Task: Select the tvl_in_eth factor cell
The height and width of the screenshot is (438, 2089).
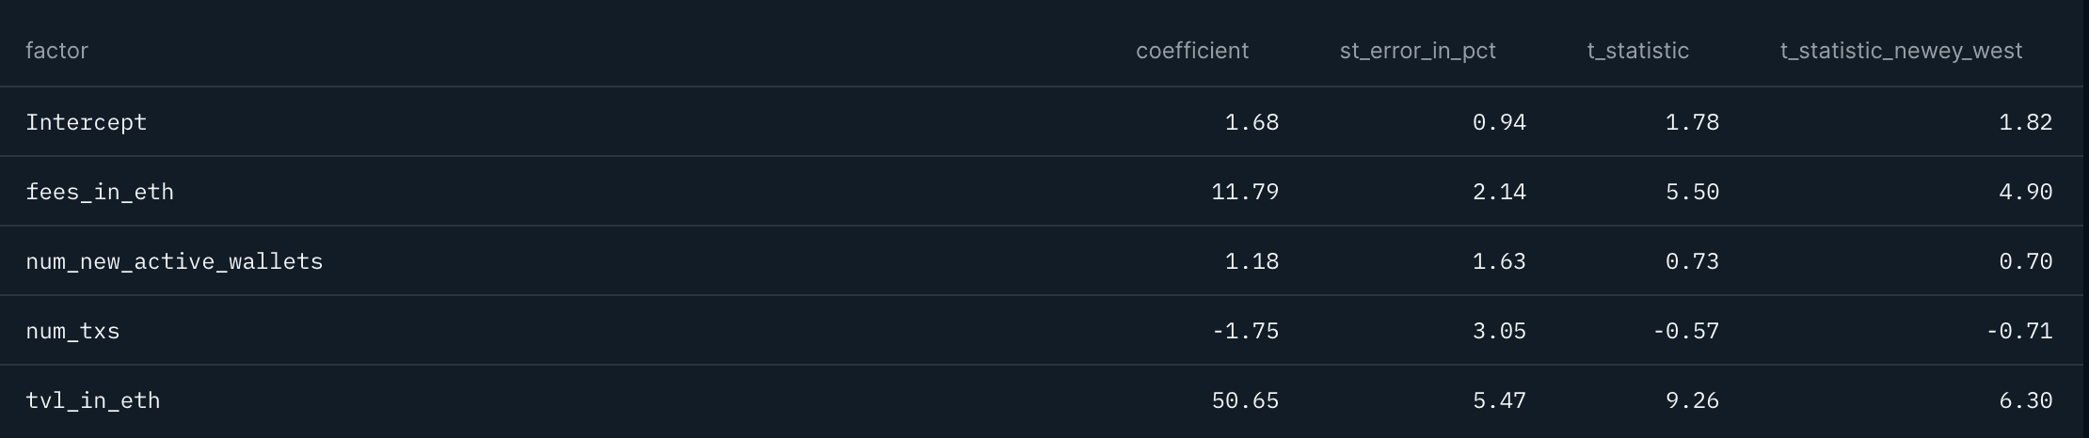Action: point(93,400)
